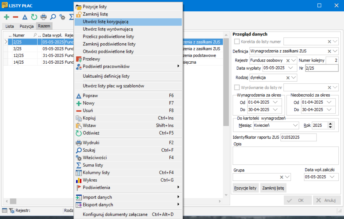This screenshot has height=219, width=344.
Task: Click the red minus delete toolbar icon
Action: (x=16, y=17)
